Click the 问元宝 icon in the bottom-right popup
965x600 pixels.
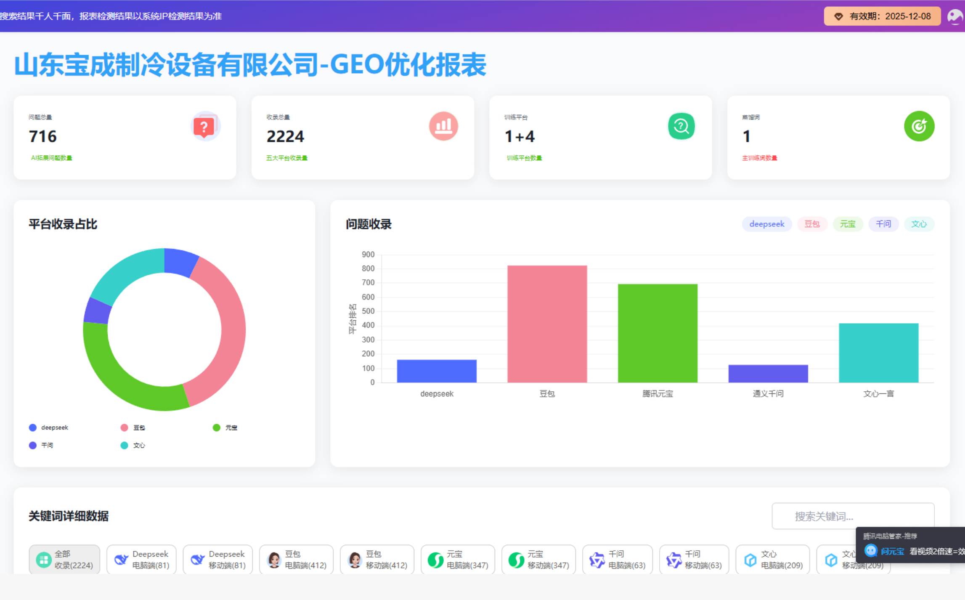(x=871, y=551)
